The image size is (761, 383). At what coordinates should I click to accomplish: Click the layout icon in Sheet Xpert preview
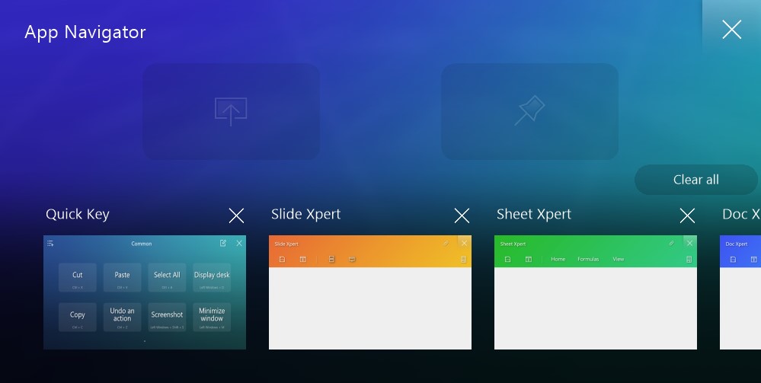coord(529,259)
